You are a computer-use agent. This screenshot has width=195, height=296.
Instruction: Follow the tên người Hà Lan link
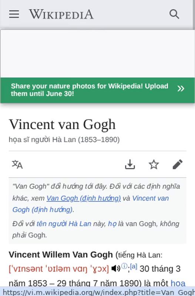64,224
